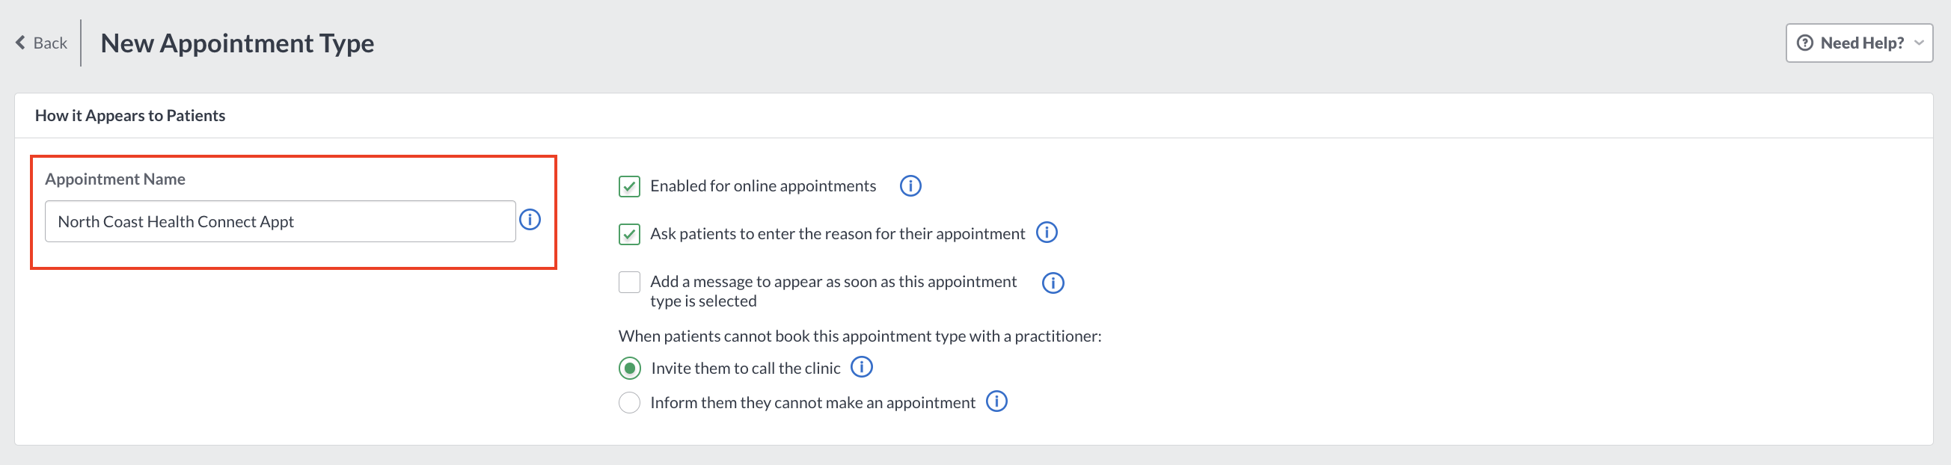
Task: Open the Need Help? menu
Action: point(1858,43)
